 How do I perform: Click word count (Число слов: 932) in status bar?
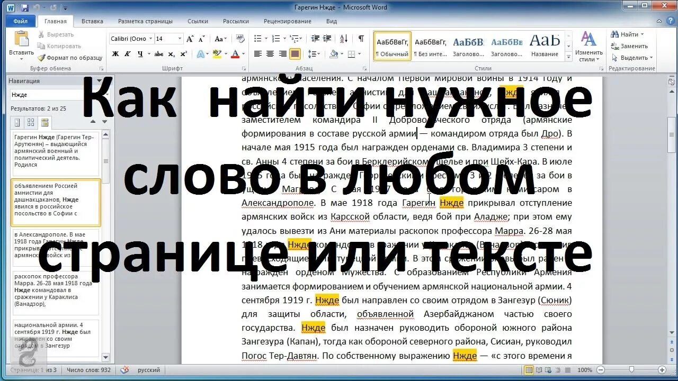[x=89, y=370]
